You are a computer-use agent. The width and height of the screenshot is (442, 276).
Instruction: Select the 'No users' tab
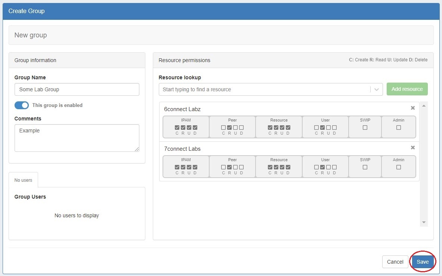pos(23,180)
